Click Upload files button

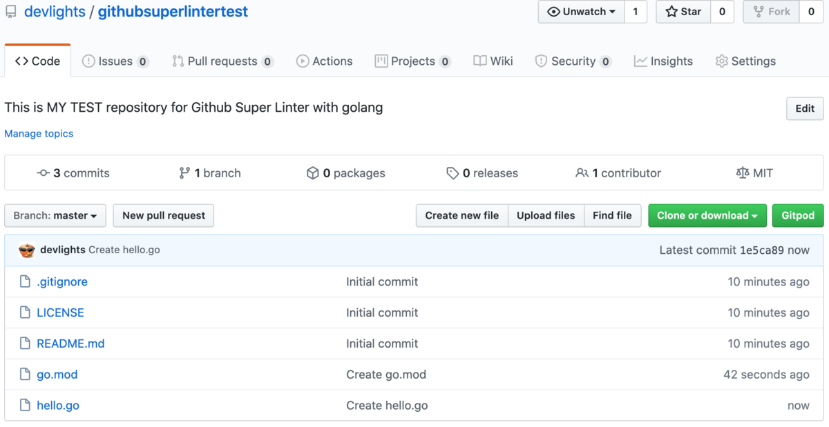click(546, 215)
